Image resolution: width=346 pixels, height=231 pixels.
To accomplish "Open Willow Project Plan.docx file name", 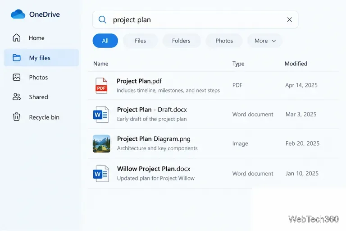I will pyautogui.click(x=154, y=169).
